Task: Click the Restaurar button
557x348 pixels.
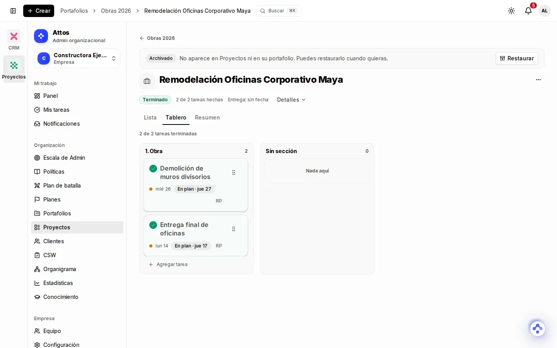Action: click(517, 58)
